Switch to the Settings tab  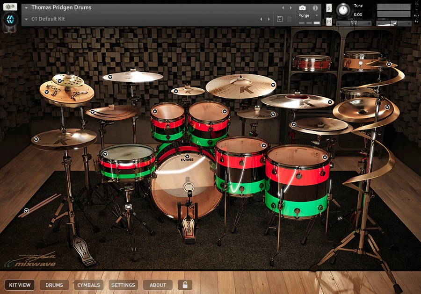pos(123,285)
